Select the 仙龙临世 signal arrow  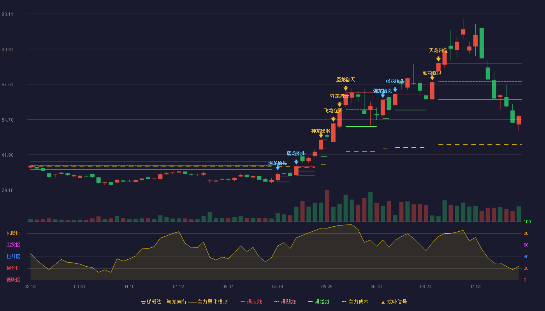click(432, 78)
